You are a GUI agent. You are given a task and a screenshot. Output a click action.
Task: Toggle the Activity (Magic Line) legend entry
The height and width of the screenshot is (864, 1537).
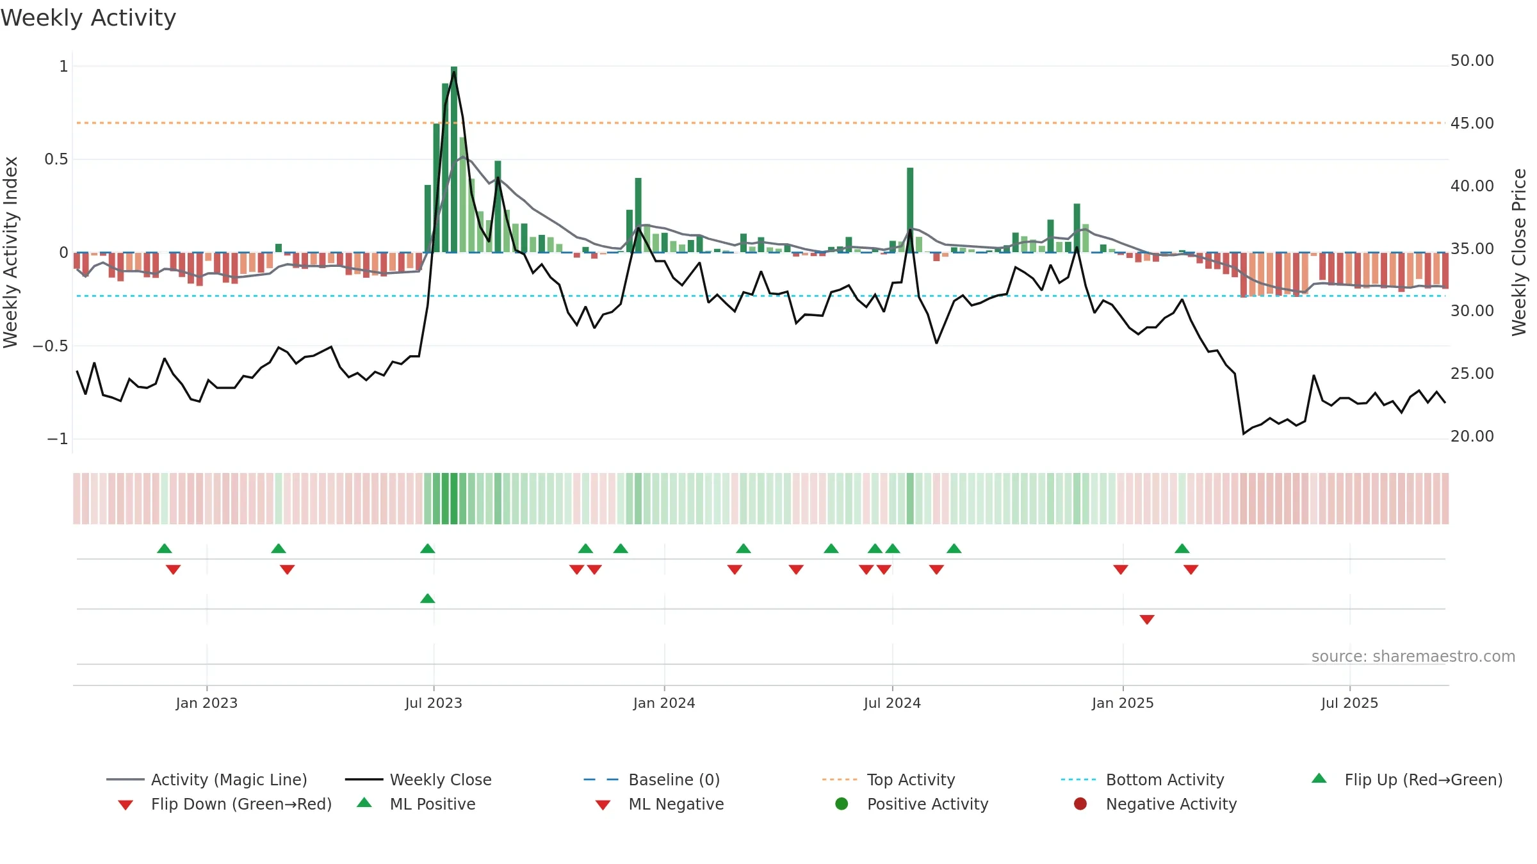pyautogui.click(x=207, y=780)
